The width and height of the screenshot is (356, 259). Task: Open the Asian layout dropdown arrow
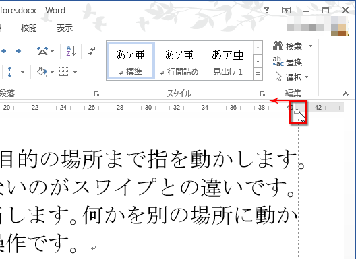pos(52,51)
